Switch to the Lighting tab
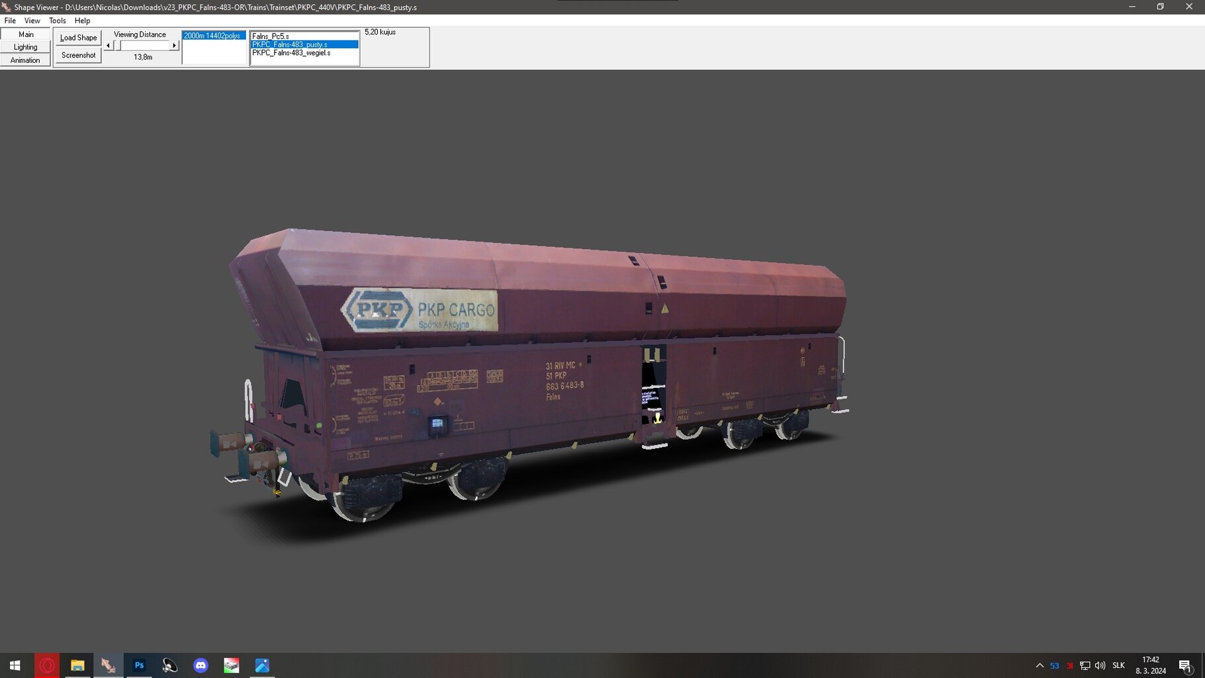1205x678 pixels. 25,47
